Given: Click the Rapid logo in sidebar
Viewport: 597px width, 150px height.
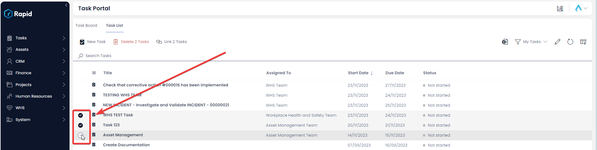Looking at the screenshot, I should 18,14.
